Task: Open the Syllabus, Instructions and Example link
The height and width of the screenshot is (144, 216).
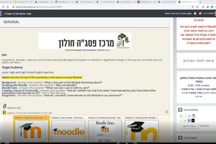Action: (30, 113)
